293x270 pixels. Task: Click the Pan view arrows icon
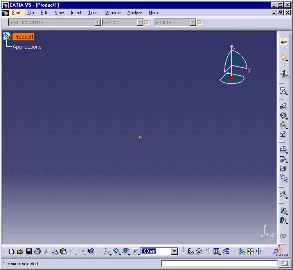coord(259,251)
